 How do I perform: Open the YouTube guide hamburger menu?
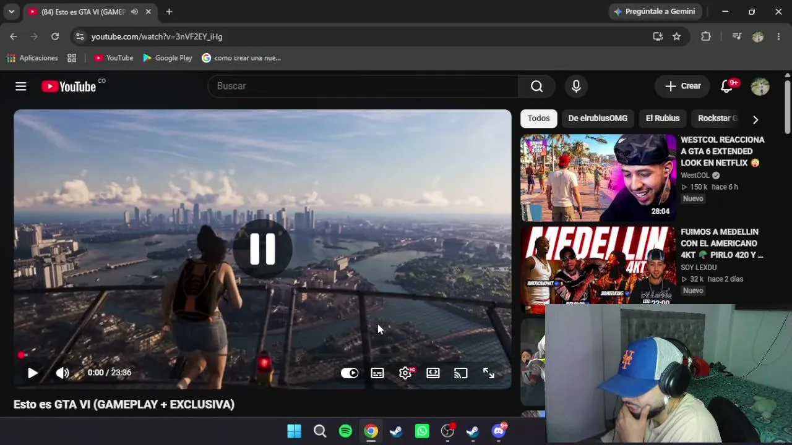pos(21,87)
